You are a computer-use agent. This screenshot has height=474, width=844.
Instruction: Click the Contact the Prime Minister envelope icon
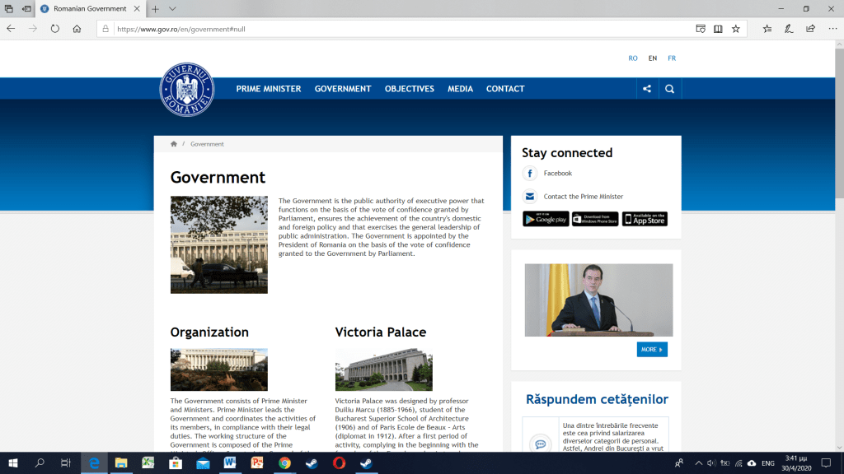530,197
